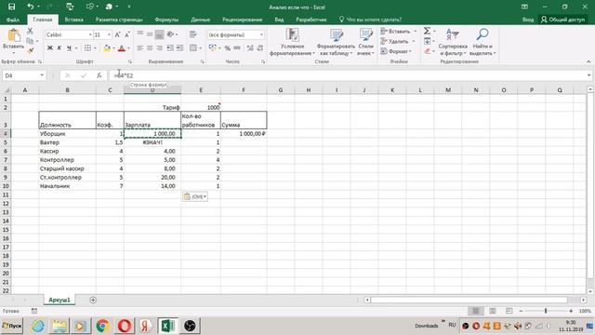Open Условное форматирование menu
This screenshot has height=335, width=595.
click(292, 42)
